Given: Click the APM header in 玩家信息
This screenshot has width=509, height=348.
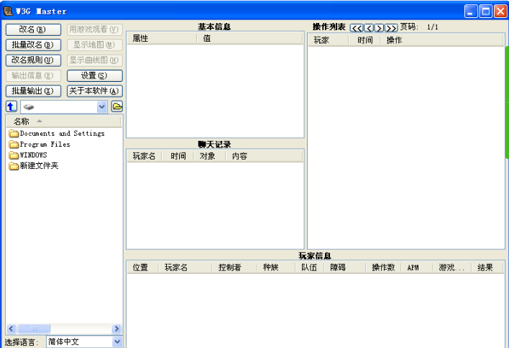Looking at the screenshot, I should [417, 267].
